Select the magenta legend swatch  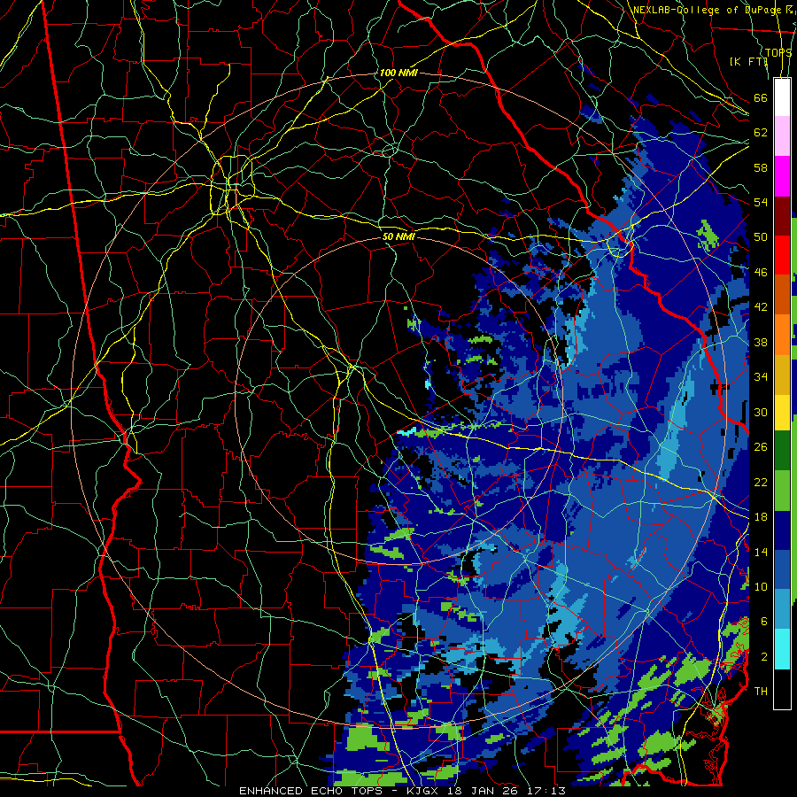click(782, 176)
